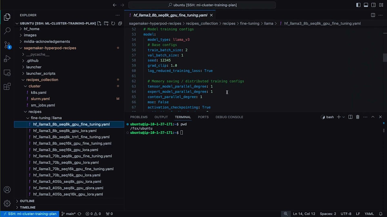Open editor more actions ellipsis
Viewport: 387px width, 217px height.
click(381, 15)
